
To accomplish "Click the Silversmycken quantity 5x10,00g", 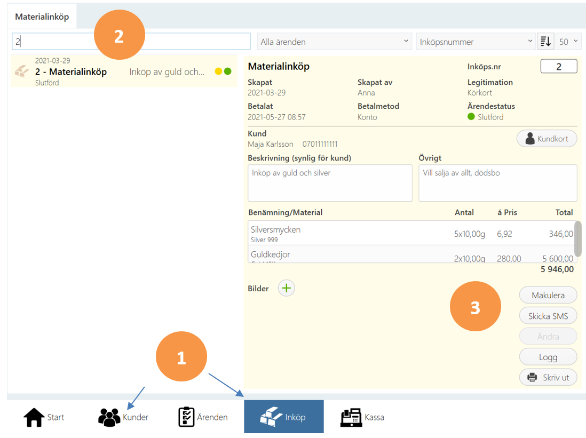I will [470, 234].
